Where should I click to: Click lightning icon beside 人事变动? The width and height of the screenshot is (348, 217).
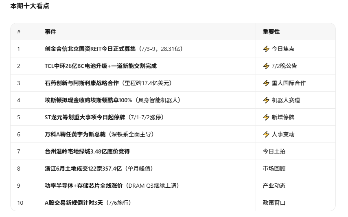(266, 134)
